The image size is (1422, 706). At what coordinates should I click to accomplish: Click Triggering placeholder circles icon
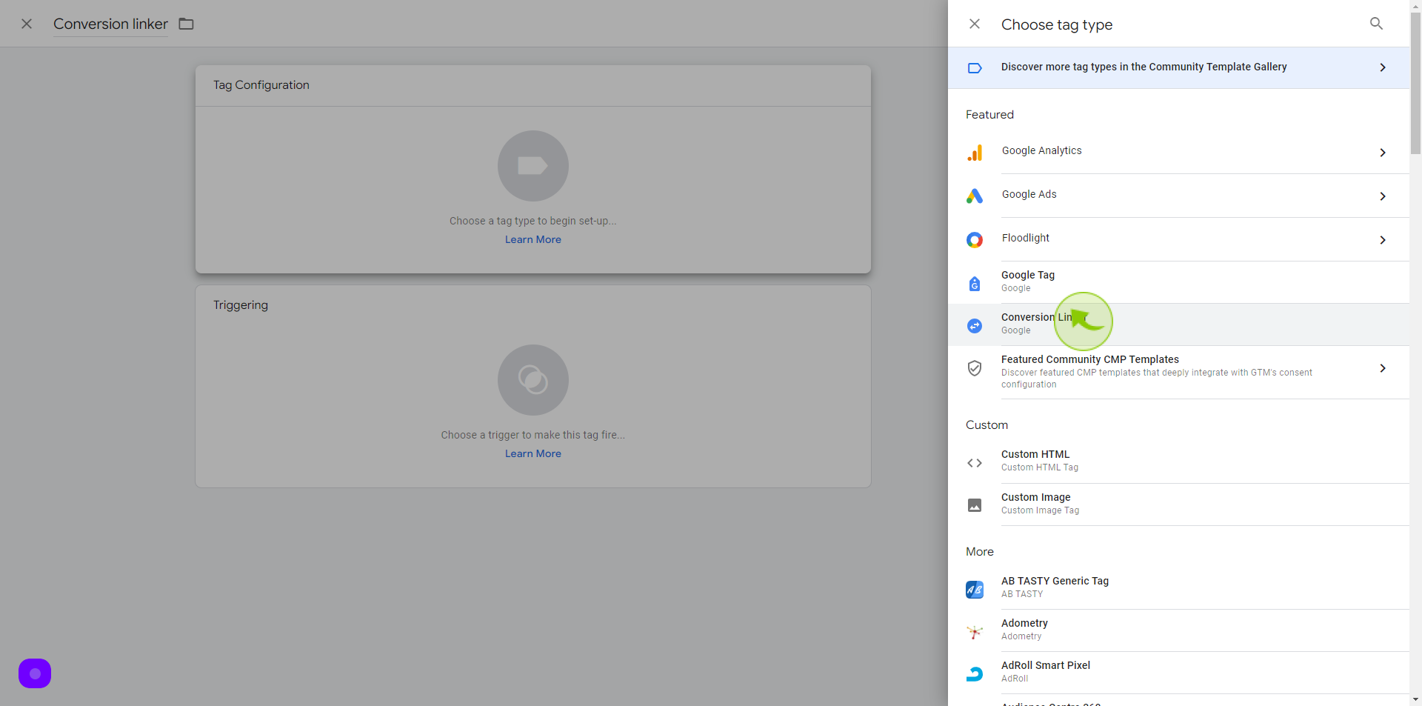[533, 380]
